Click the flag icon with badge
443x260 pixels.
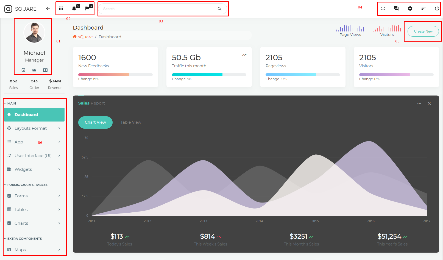click(87, 8)
